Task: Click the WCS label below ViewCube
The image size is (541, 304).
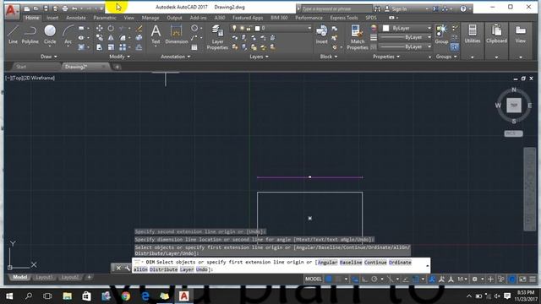Action: (x=513, y=133)
